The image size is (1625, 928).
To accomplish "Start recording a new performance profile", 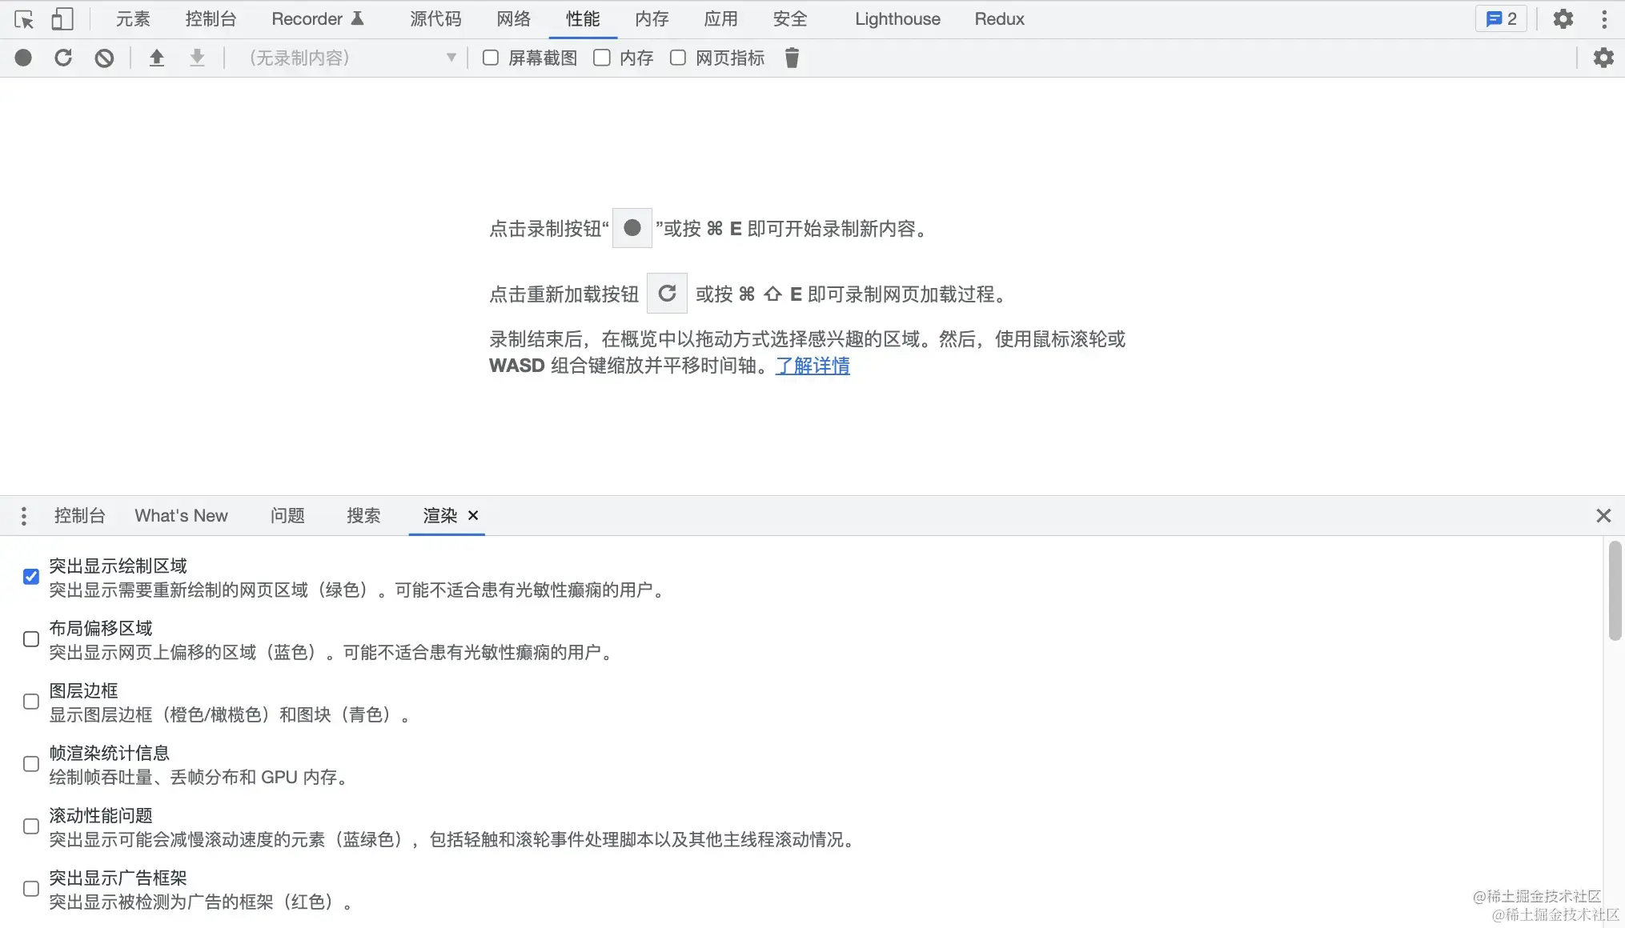I will click(x=23, y=58).
